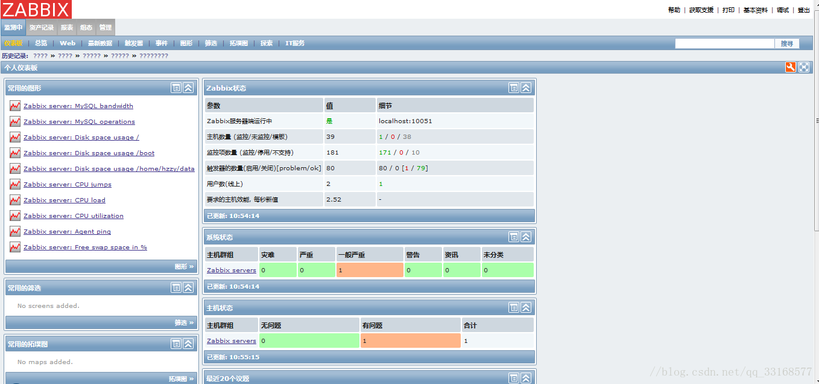Open the 触发器 submenu item
819x384 pixels.
click(134, 43)
